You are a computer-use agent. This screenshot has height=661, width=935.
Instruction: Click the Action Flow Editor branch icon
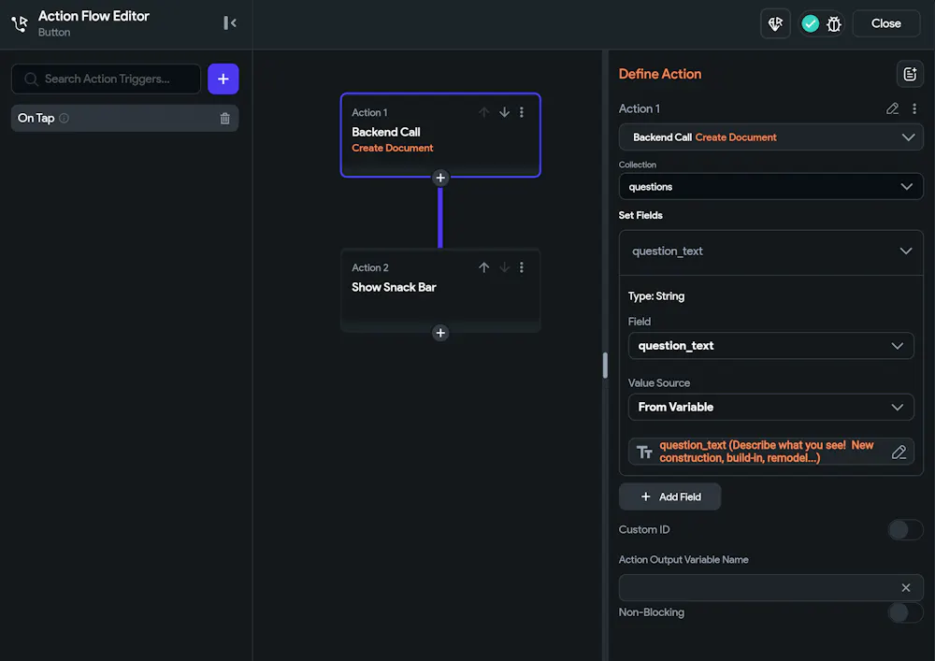pyautogui.click(x=19, y=23)
